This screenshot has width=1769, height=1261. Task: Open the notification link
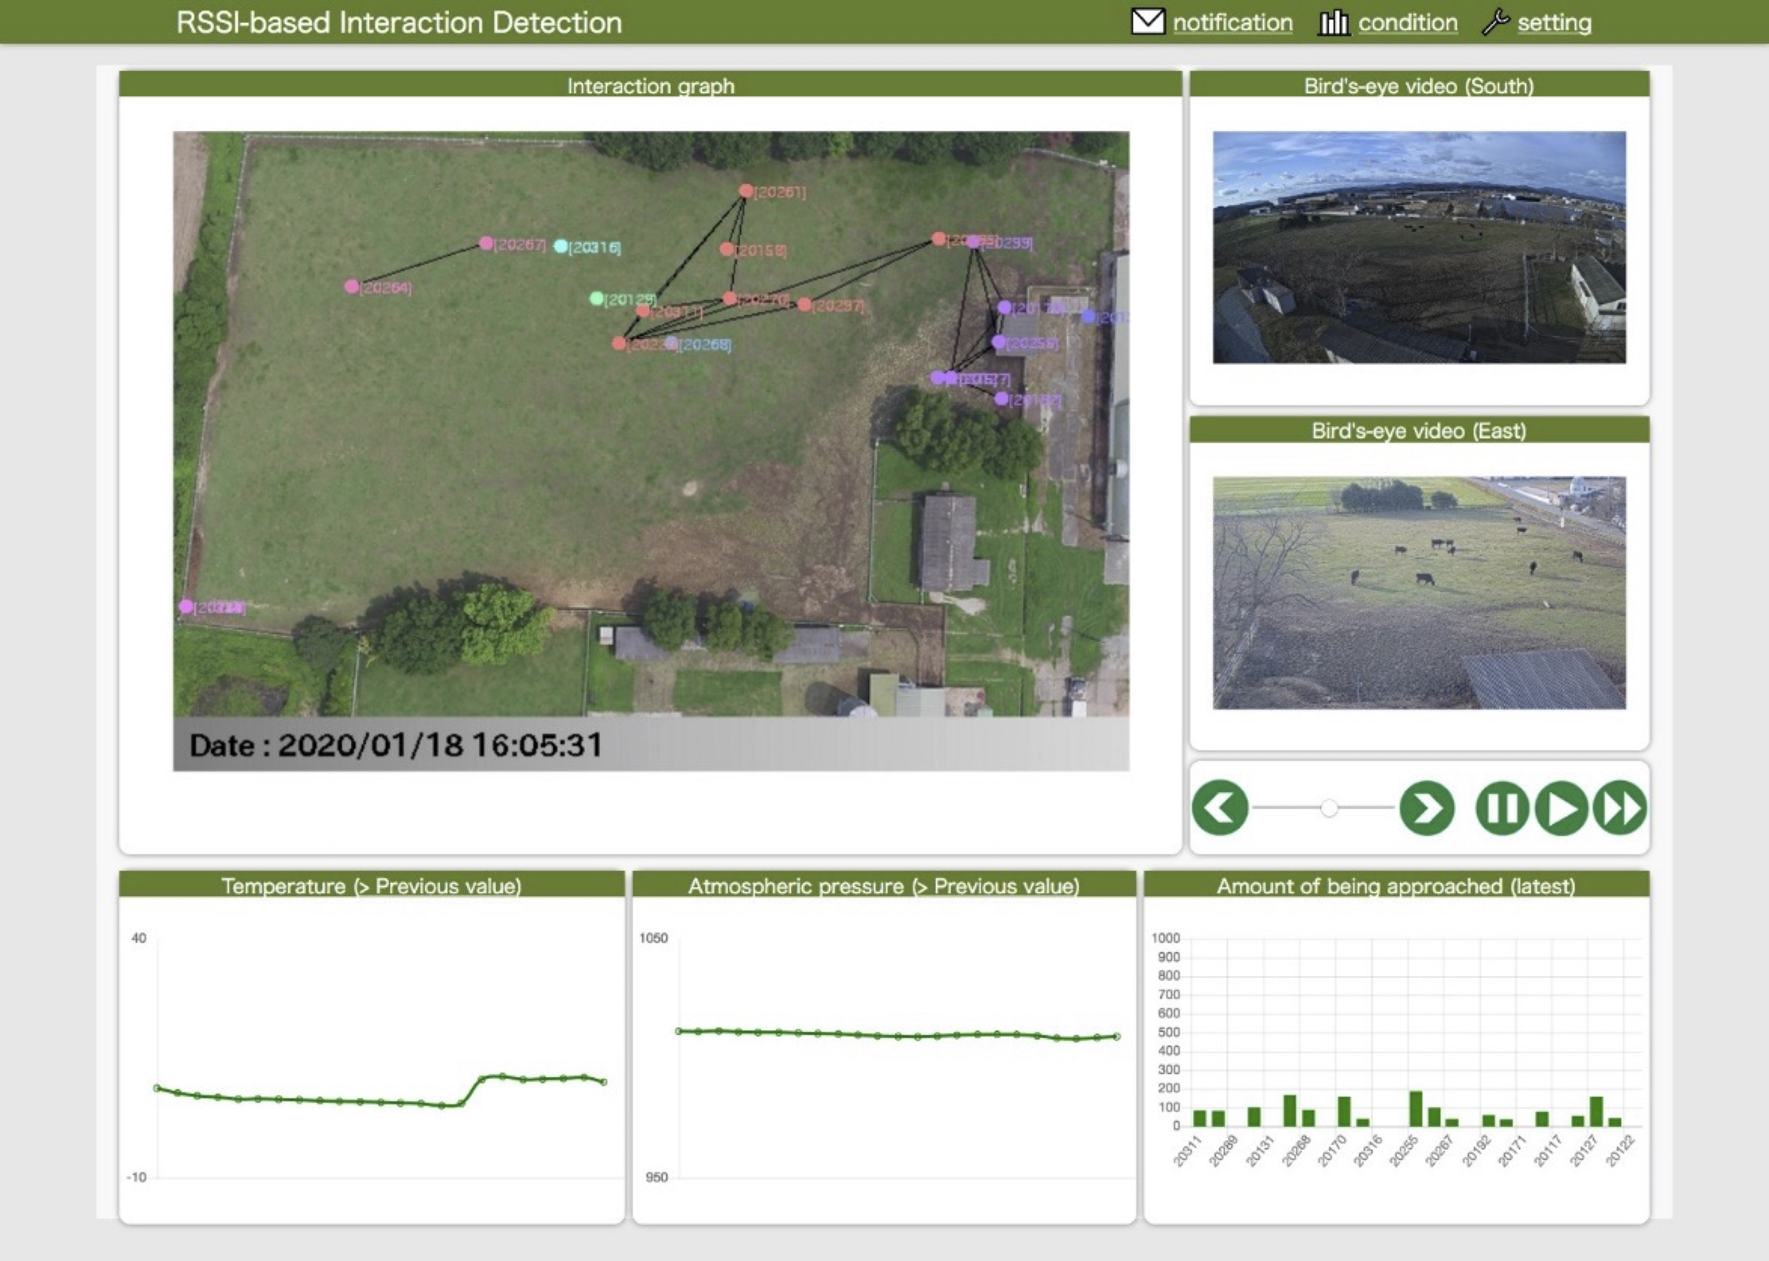[x=1233, y=23]
